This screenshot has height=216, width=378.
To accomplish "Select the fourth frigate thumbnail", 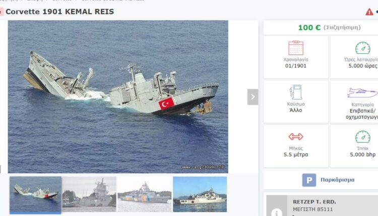I will pos(200,194).
